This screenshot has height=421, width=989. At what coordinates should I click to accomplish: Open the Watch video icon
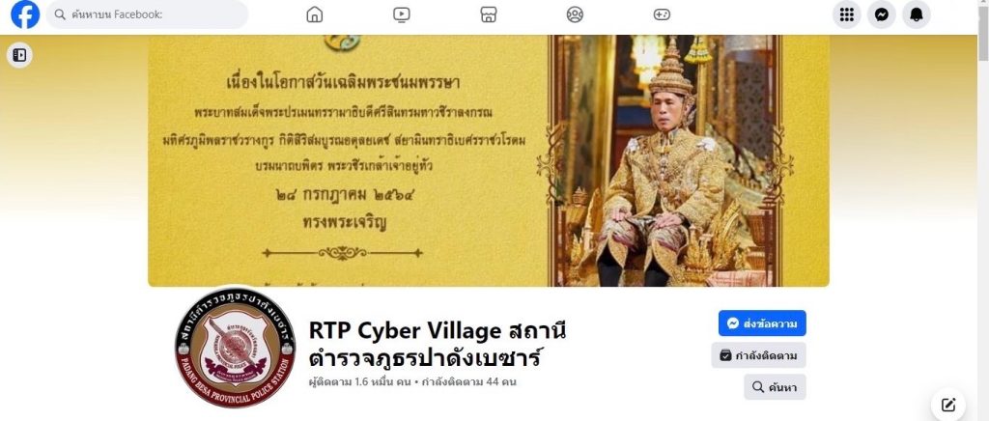[x=401, y=14]
